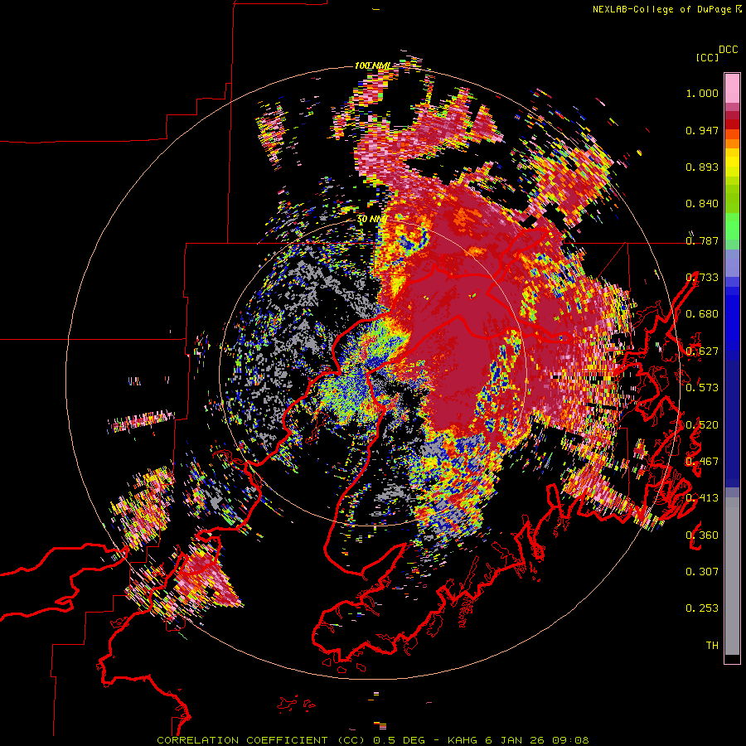Select the 0.787 value on the color scale
Screen dimensions: 746x746
(702, 240)
